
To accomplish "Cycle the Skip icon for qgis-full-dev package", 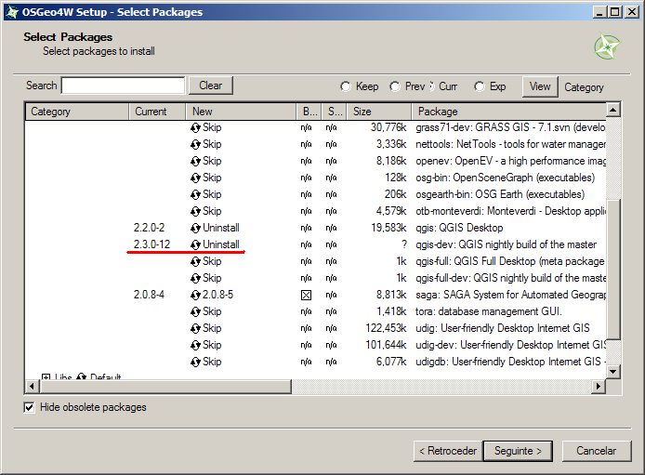I will tap(195, 279).
